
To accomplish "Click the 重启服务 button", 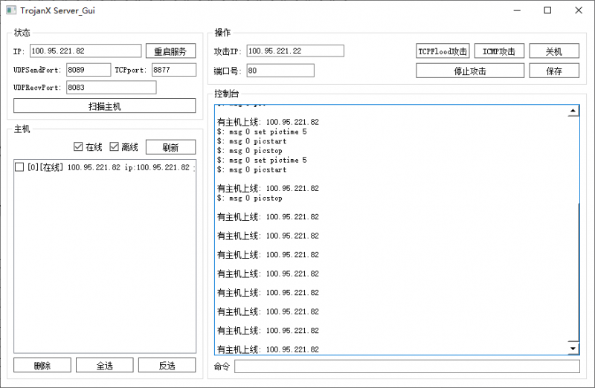I will 171,51.
